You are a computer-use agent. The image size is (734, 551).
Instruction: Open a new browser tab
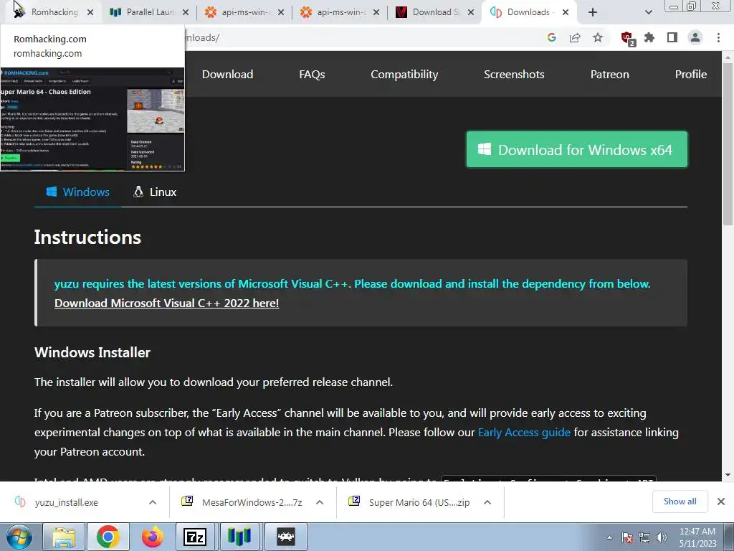tap(593, 12)
